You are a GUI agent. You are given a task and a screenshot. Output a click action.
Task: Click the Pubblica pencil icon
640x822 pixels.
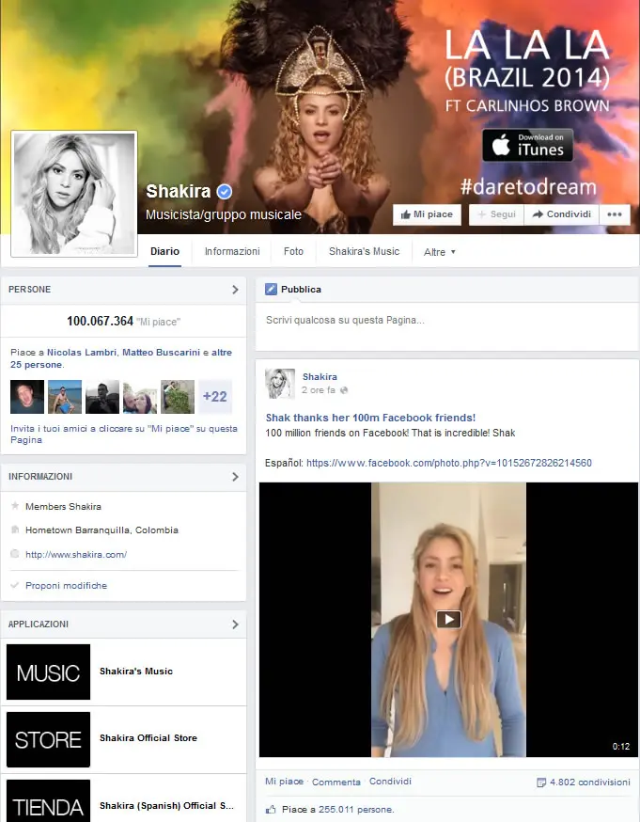coord(271,290)
